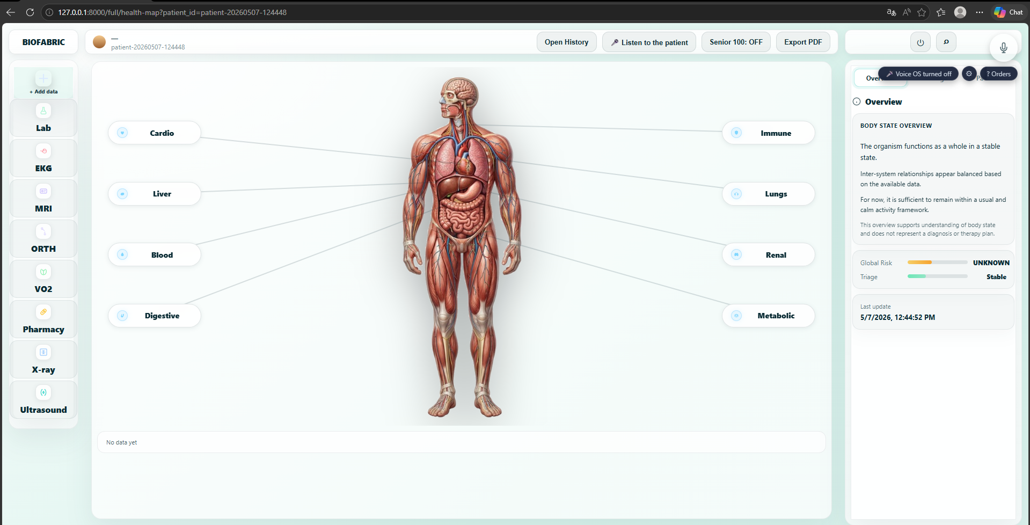Select the Cardio system node

(155, 133)
